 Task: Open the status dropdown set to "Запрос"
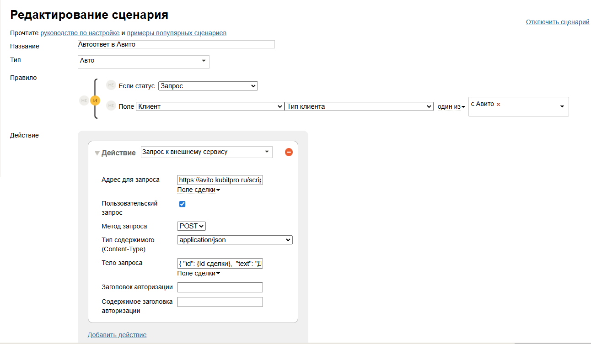pyautogui.click(x=208, y=86)
